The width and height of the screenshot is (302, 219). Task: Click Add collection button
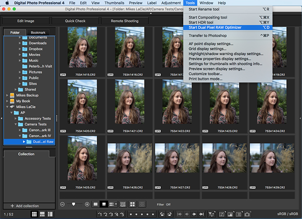point(29,206)
